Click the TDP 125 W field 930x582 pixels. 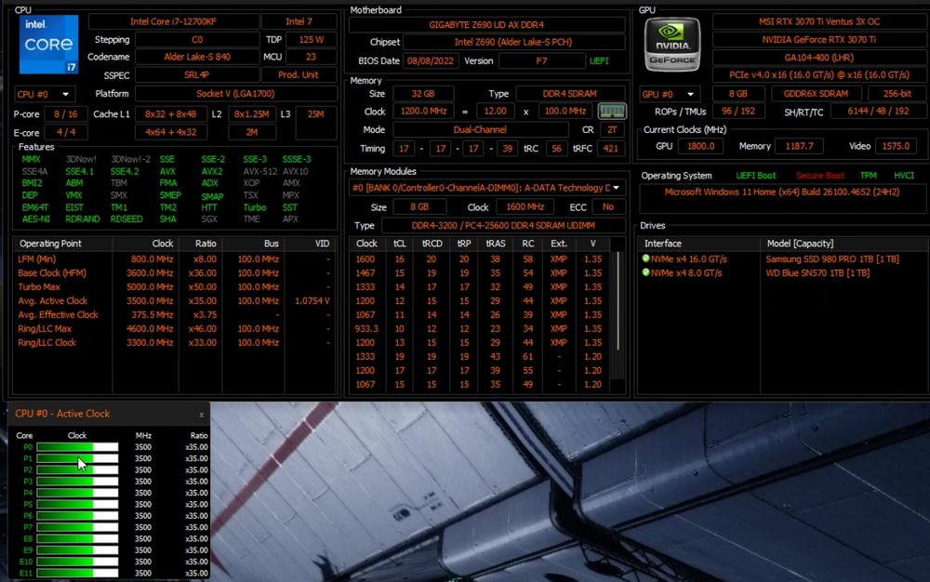[312, 40]
